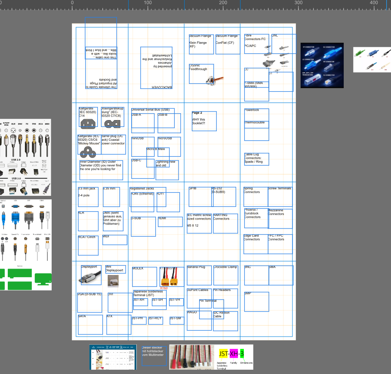This screenshot has width=391, height=374.
Task: Select the 'Thermocouple' frame
Action: click(x=257, y=131)
